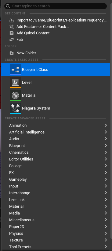Open the Fab menu entry
The image size is (112, 251).
[56, 40]
